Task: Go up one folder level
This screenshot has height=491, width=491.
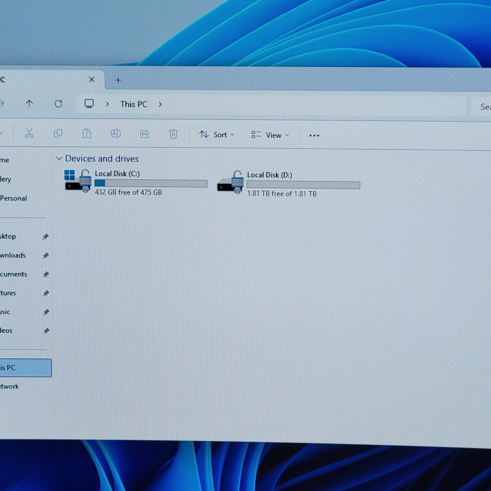Action: tap(29, 103)
